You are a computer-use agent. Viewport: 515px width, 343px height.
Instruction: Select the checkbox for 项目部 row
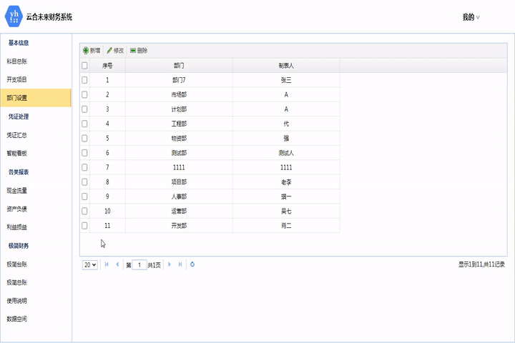(x=84, y=182)
